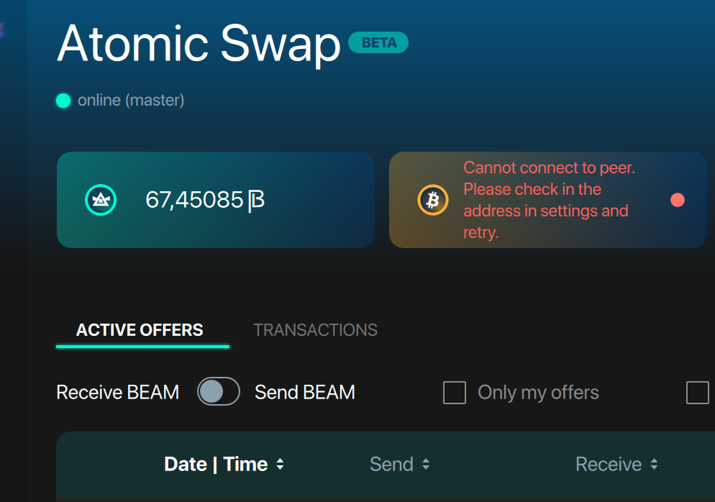Sort offers by Date | Time
The height and width of the screenshot is (502, 715).
[x=224, y=464]
